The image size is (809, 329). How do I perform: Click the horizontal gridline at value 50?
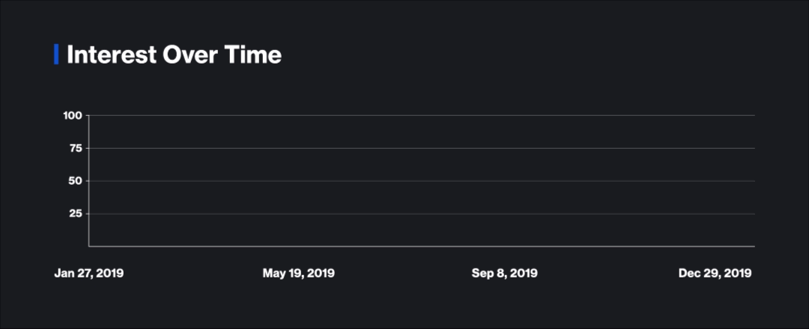coord(422,181)
